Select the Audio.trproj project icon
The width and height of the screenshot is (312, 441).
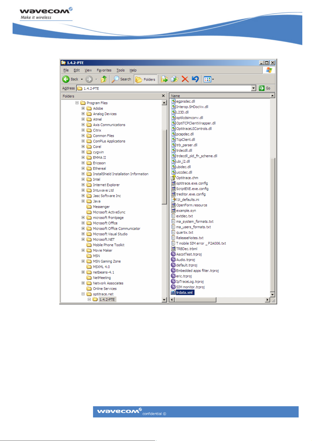pyautogui.click(x=173, y=260)
